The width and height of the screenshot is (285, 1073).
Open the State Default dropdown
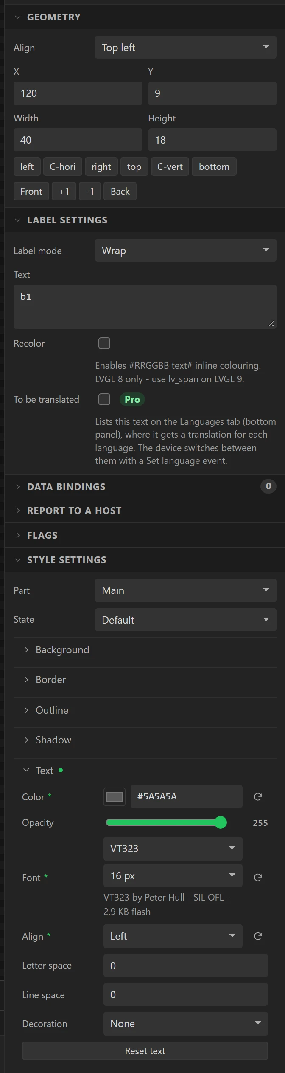[x=186, y=620]
